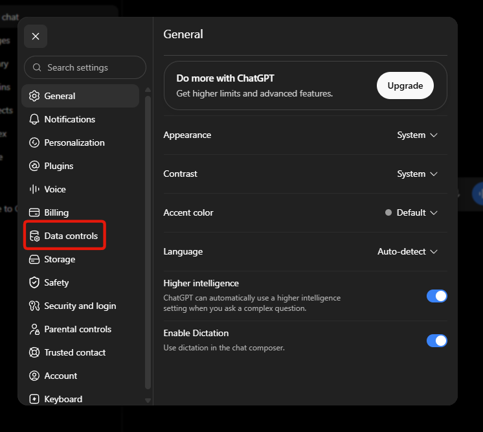483x432 pixels.
Task: Click the Trusted contact lifebuoy icon
Action: pos(34,352)
